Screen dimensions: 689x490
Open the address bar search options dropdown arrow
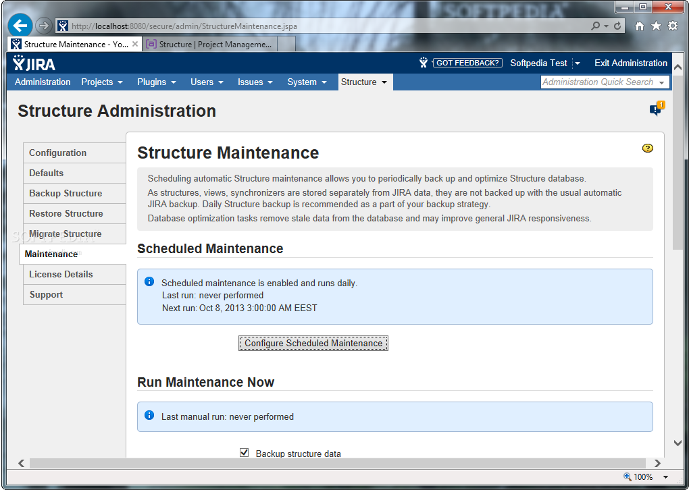[x=606, y=26]
